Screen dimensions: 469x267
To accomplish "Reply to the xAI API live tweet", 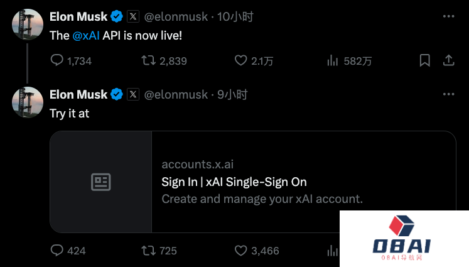I will [x=57, y=60].
